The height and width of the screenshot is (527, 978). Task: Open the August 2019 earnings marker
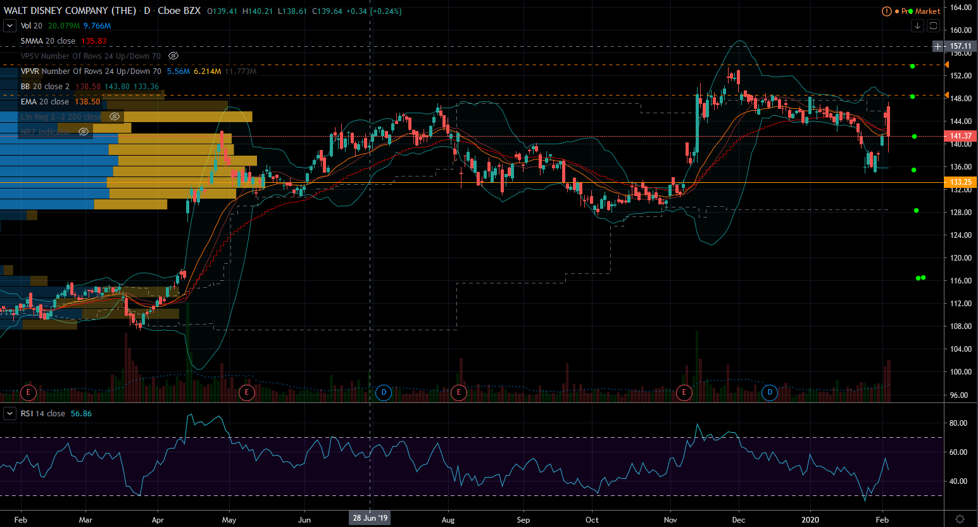458,393
